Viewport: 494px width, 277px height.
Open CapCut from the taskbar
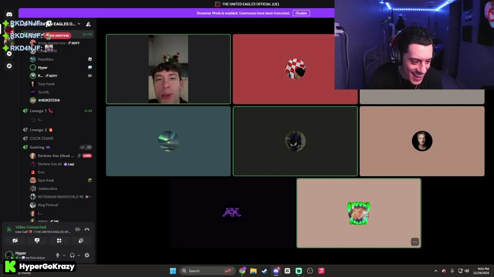tap(287, 271)
